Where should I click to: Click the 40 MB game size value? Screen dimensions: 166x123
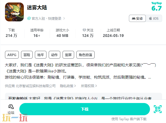click(62, 36)
